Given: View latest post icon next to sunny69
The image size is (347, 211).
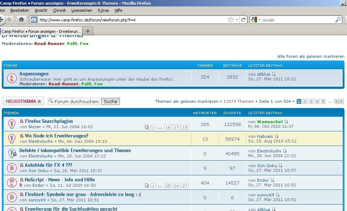Looking at the screenshot, I should click(x=278, y=195).
